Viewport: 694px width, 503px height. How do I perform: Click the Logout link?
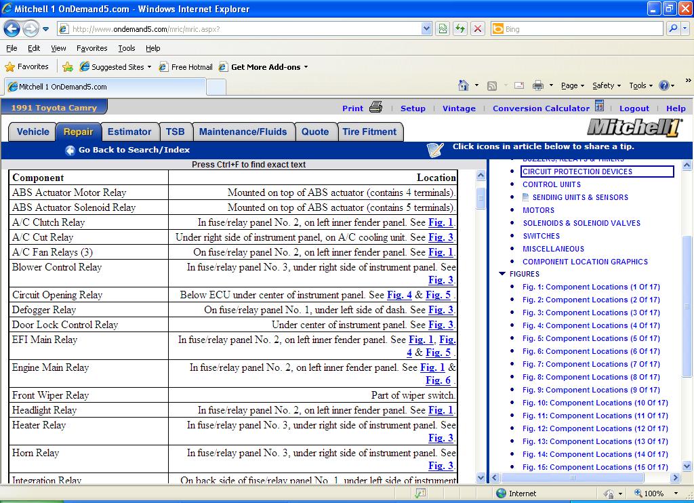click(x=634, y=108)
